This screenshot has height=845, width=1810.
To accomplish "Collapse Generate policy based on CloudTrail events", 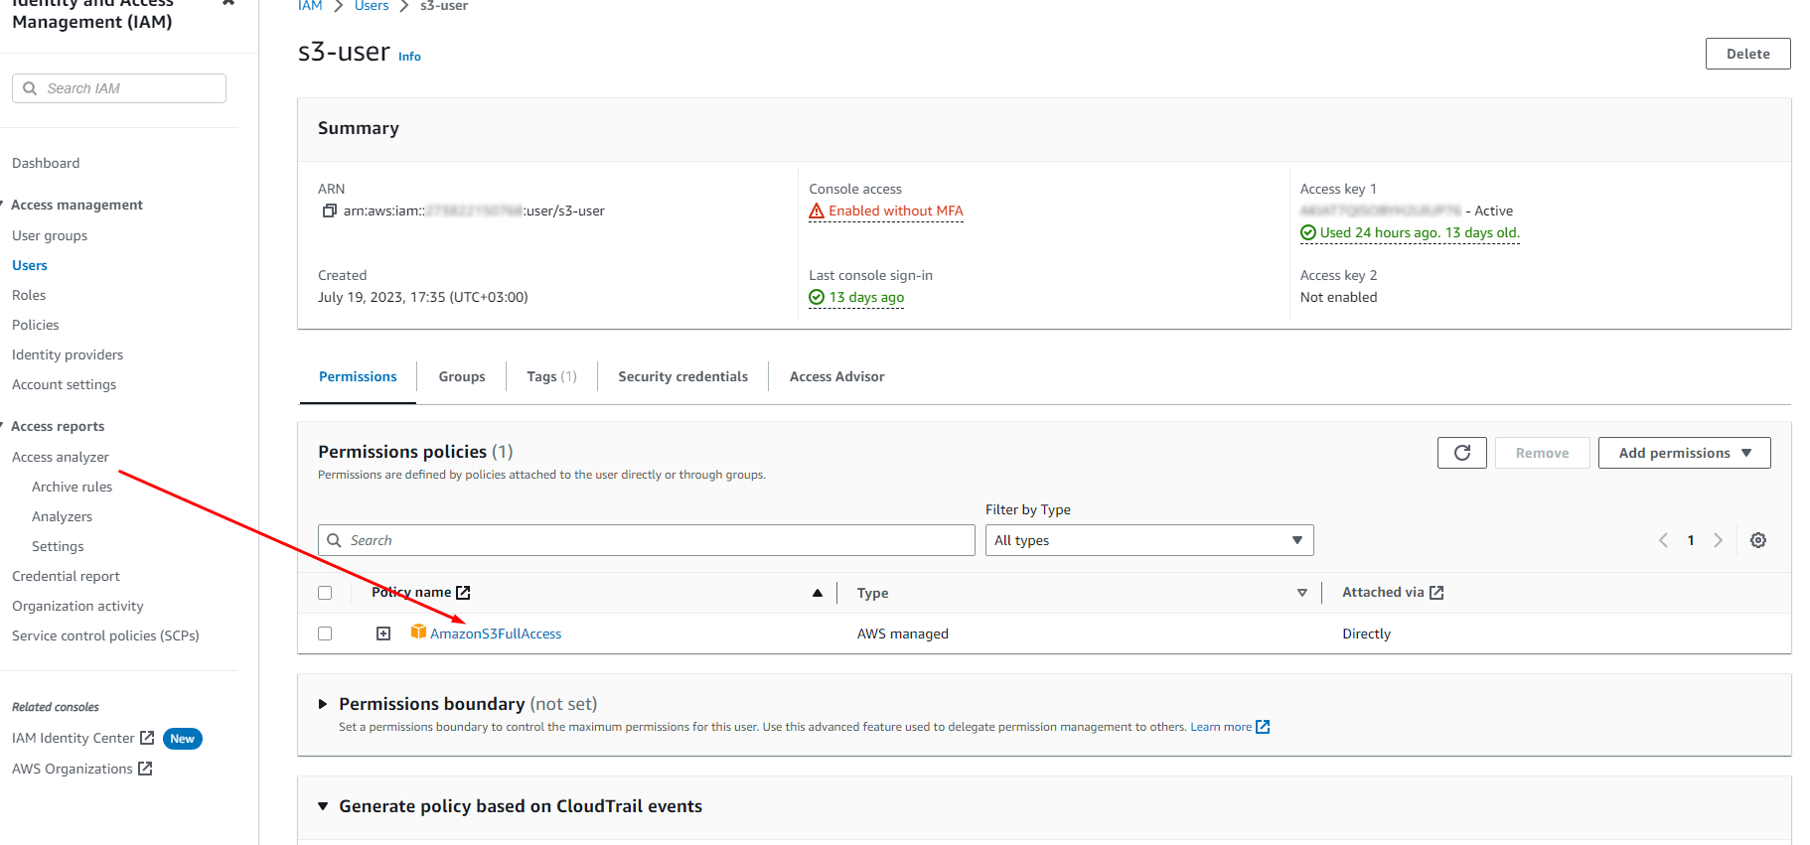I will 323,806.
